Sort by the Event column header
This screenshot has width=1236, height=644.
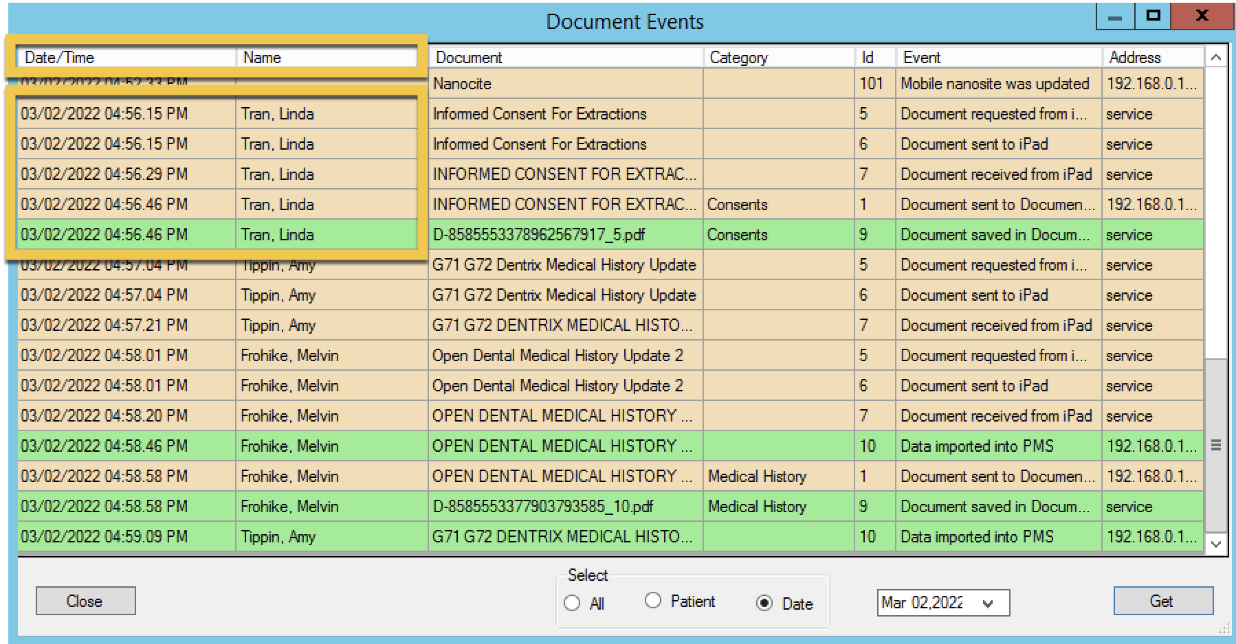pos(999,58)
